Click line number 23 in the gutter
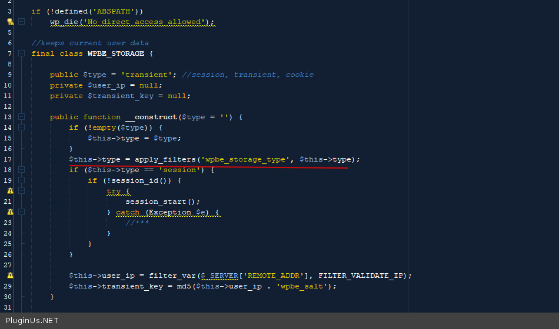559x329 pixels. (8, 223)
